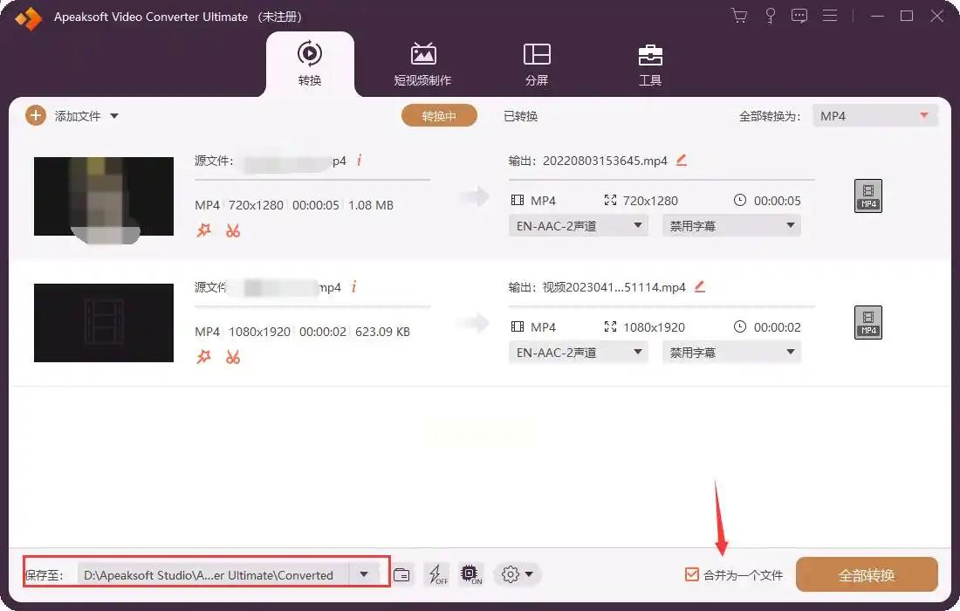The height and width of the screenshot is (611, 960).
Task: Open the gear preferences menu
Action: tap(517, 574)
